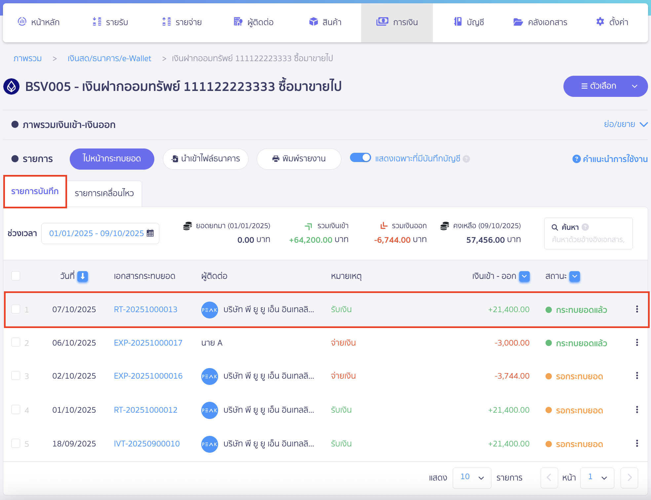This screenshot has width=651, height=500.
Task: Open three-dot menu for EXP-20251000017 row
Action: coord(637,343)
